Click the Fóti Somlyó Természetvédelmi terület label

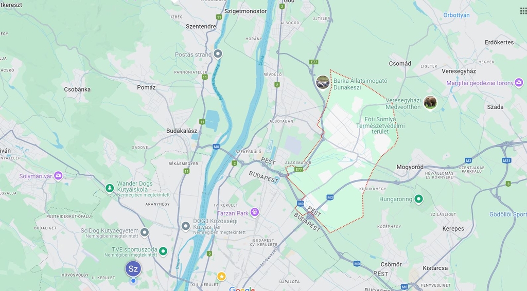tap(380, 125)
